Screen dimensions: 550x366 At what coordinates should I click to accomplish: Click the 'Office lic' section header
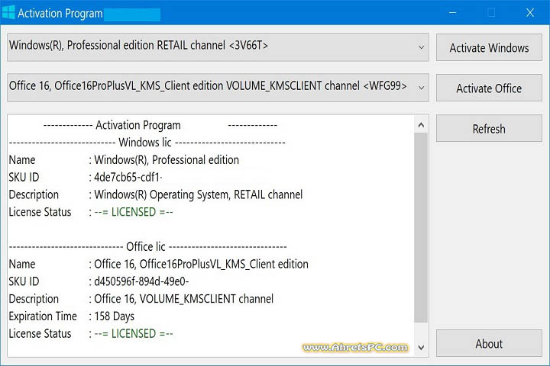(x=146, y=246)
